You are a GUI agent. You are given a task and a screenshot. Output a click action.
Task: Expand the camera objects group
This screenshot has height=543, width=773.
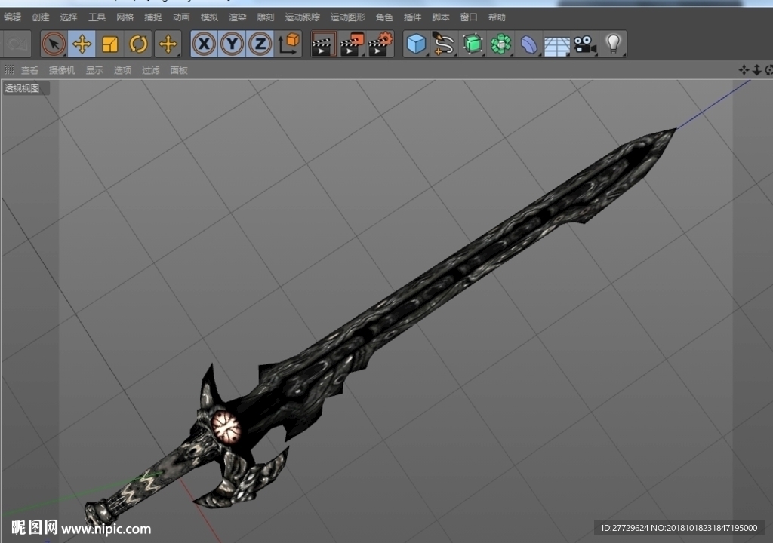click(x=585, y=44)
